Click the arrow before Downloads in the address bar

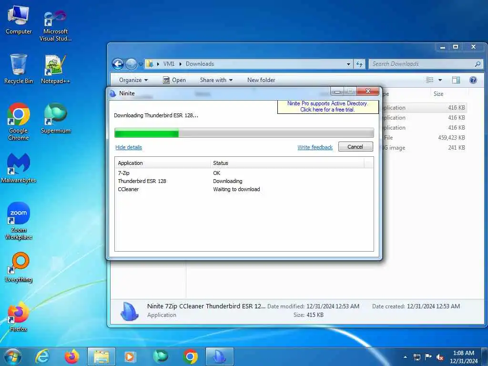(180, 64)
